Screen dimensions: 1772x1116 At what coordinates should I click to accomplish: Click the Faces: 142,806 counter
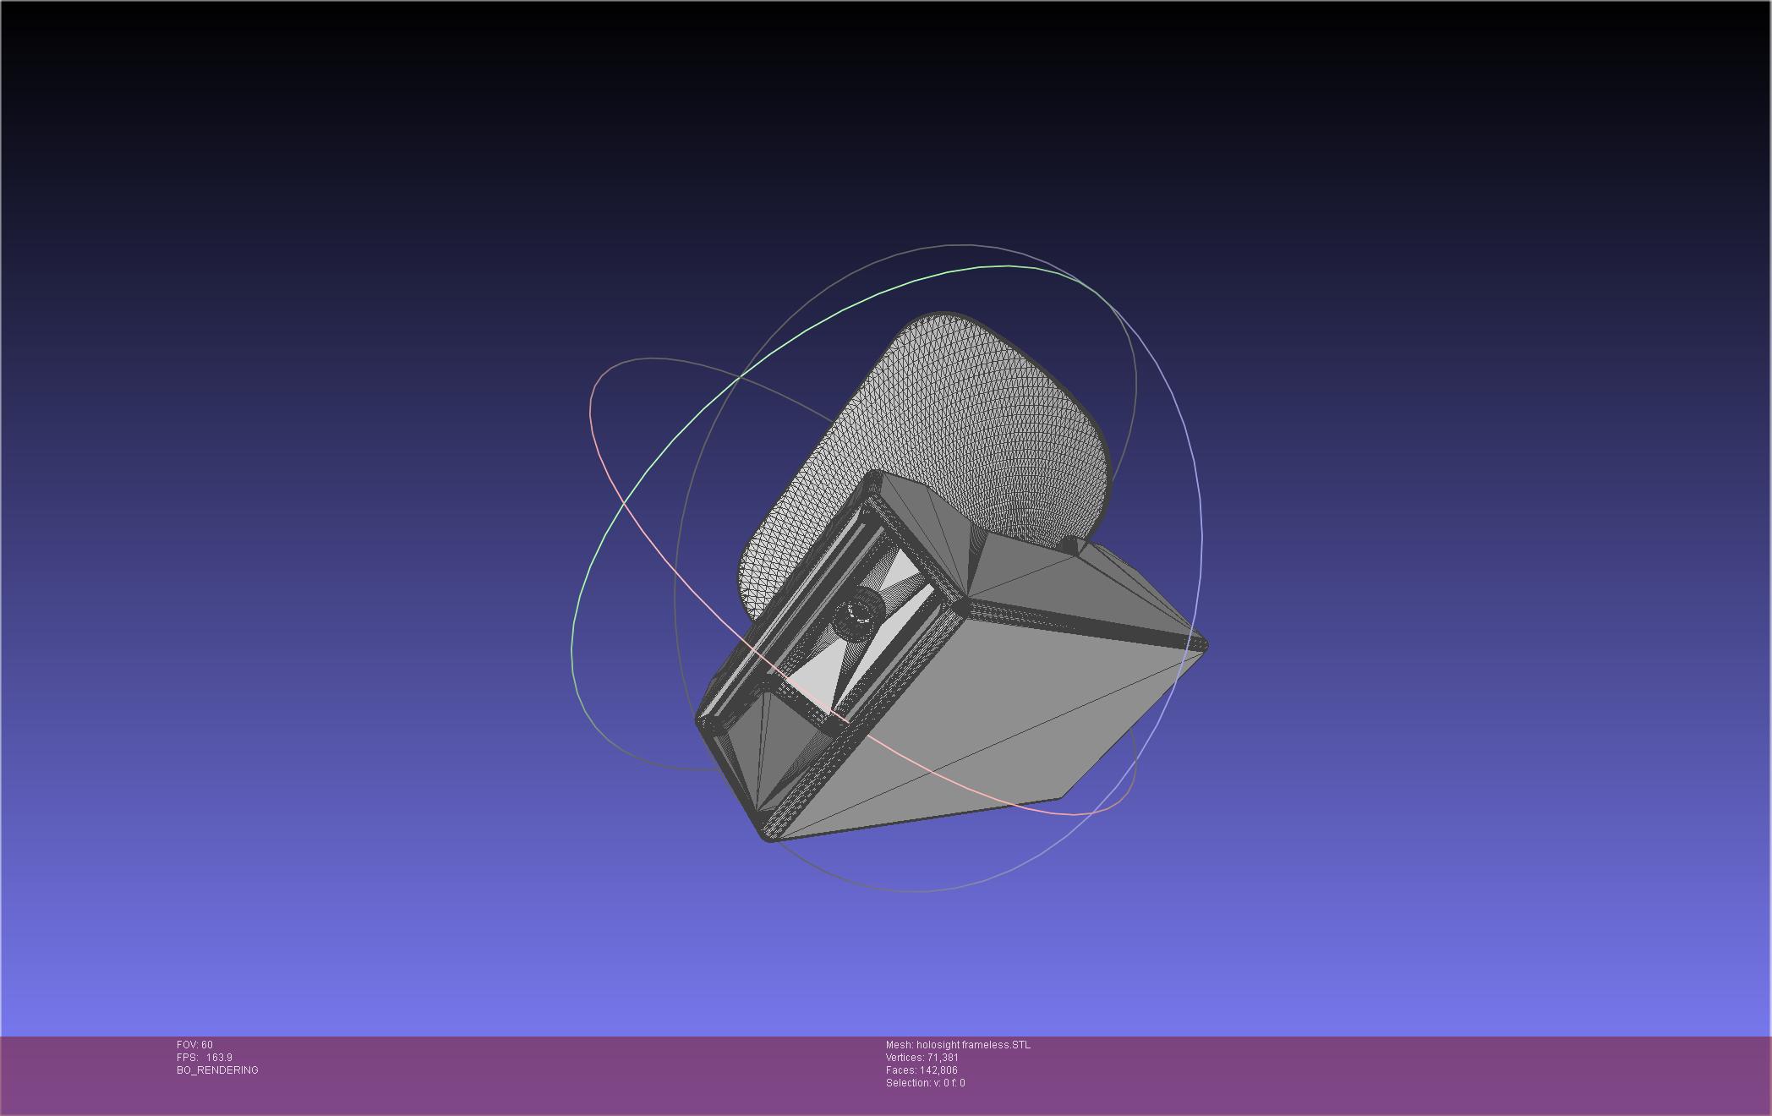(921, 1070)
